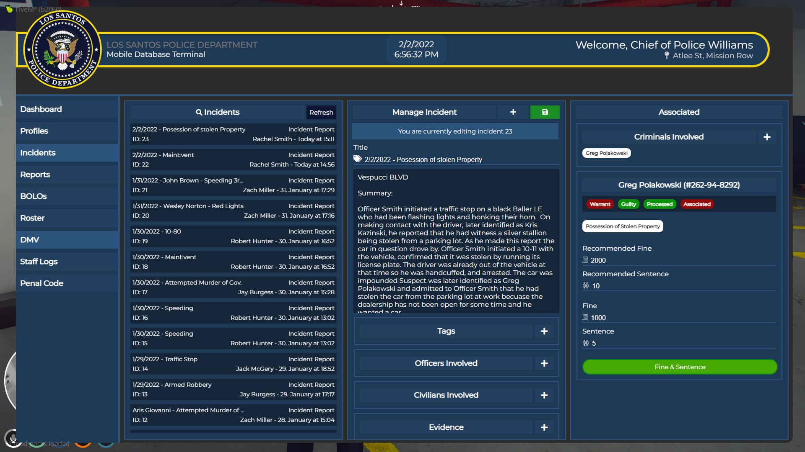The height and width of the screenshot is (452, 805).
Task: Add an officer via Officers Involved plus
Action: point(544,363)
